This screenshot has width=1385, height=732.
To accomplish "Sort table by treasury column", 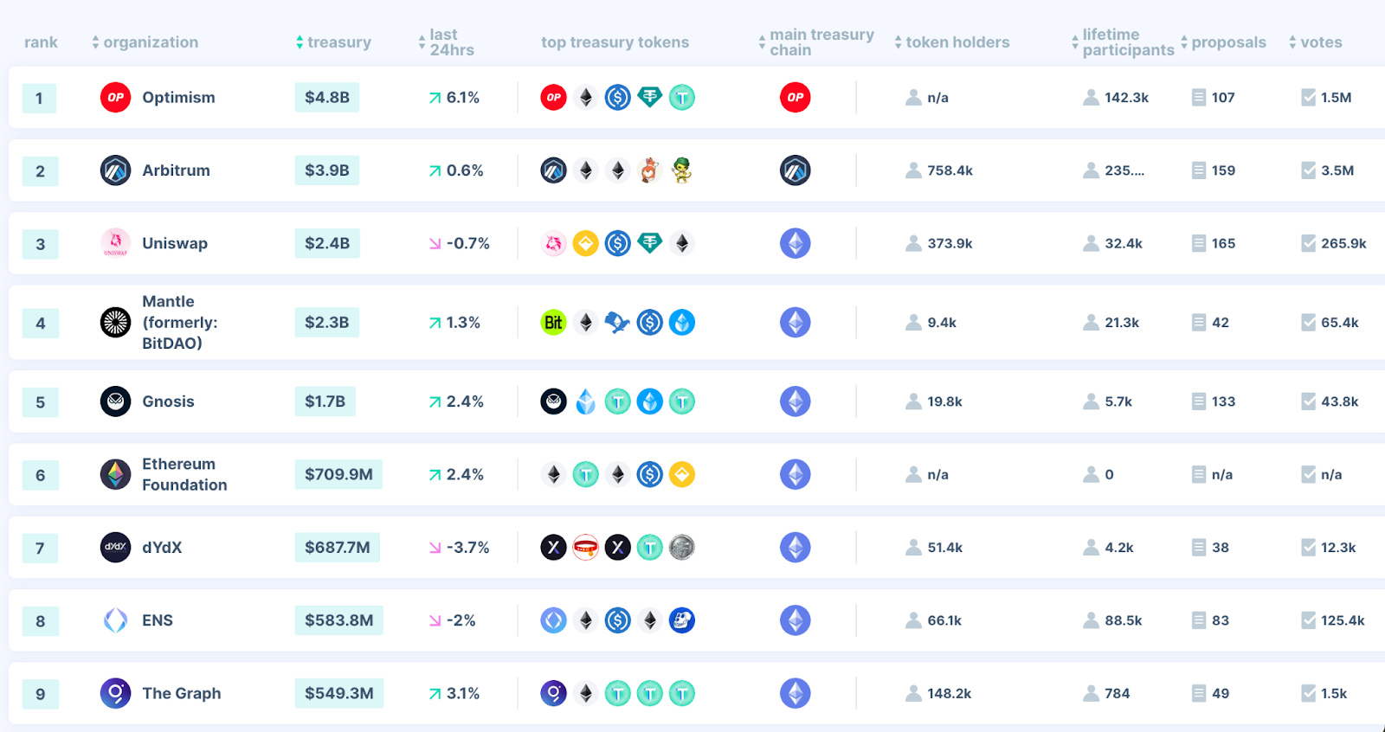I will coord(333,42).
